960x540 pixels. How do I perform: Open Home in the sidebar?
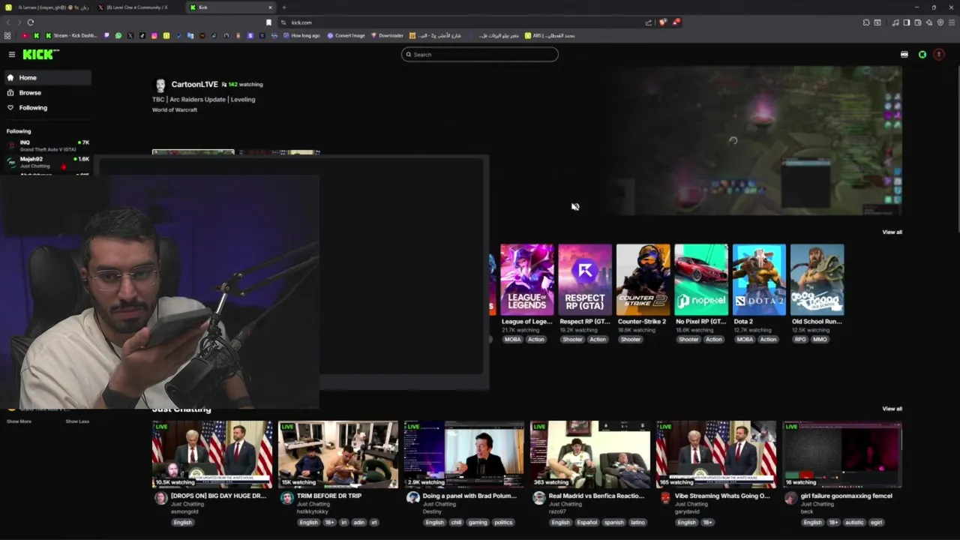click(47, 78)
